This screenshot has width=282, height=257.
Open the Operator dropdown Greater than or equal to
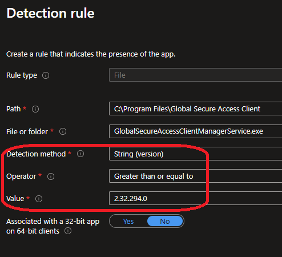(x=196, y=176)
